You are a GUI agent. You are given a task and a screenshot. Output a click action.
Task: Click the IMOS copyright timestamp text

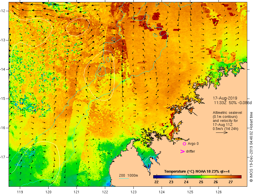click(x=251, y=147)
